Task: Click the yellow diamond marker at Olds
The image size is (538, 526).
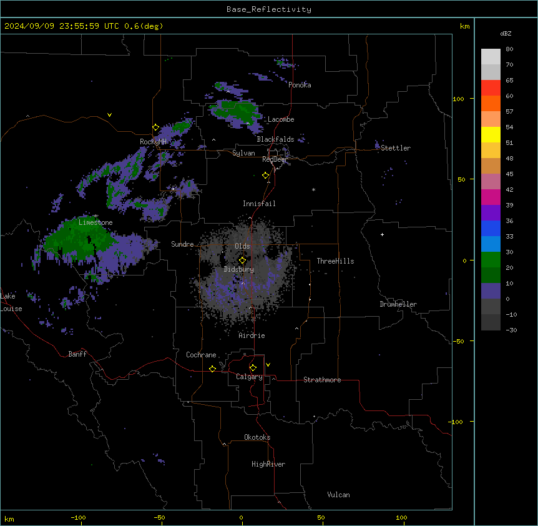Action: pyautogui.click(x=242, y=261)
